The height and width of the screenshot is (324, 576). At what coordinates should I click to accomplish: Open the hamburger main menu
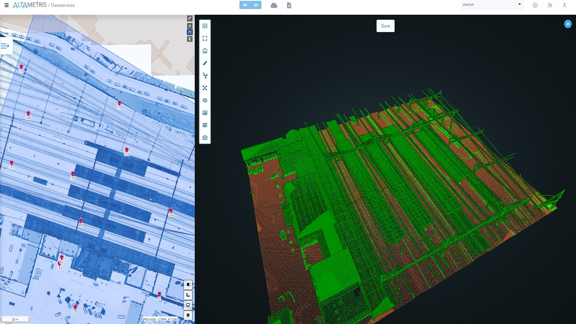click(x=6, y=5)
